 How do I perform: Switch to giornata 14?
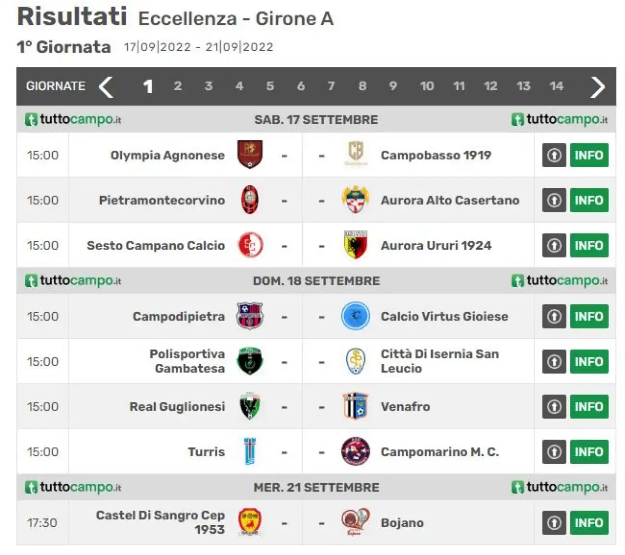[556, 86]
